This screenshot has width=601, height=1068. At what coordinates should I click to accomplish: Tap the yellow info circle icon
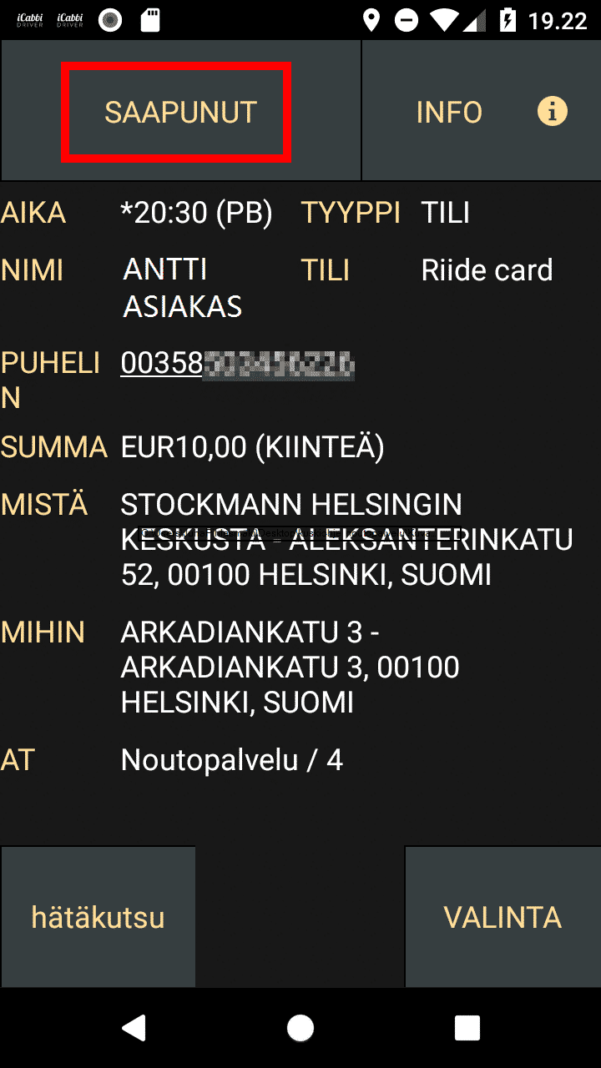(553, 111)
